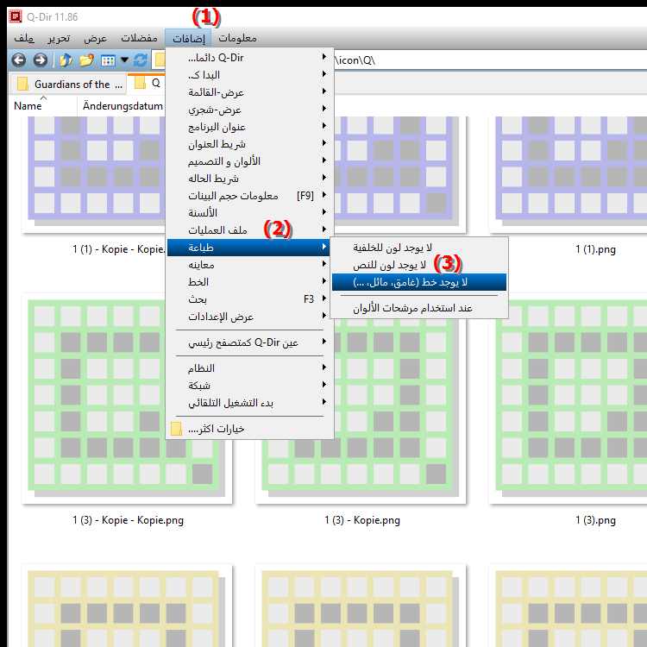Image resolution: width=647 pixels, height=647 pixels.
Task: Open the الألسنة submenu
Action: [x=248, y=213]
